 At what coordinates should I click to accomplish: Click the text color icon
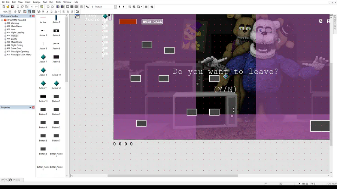(56, 12)
